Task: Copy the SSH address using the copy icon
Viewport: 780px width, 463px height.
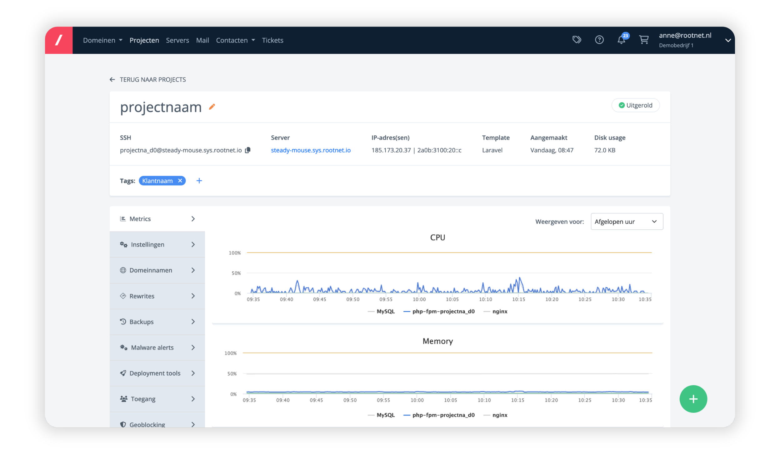Action: 248,150
